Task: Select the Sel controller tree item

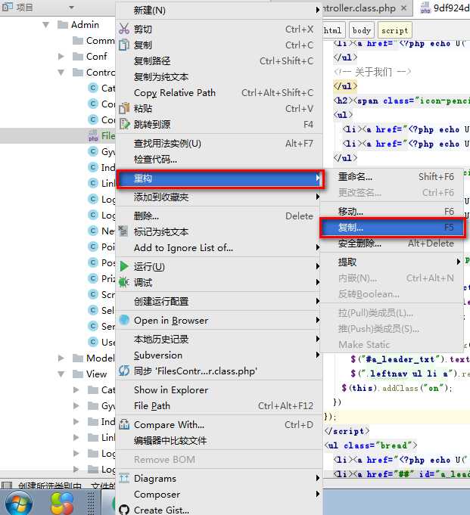Action: pyautogui.click(x=101, y=310)
